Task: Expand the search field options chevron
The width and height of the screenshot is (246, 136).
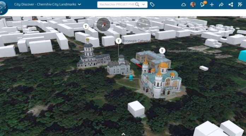Action: [x=143, y=5]
